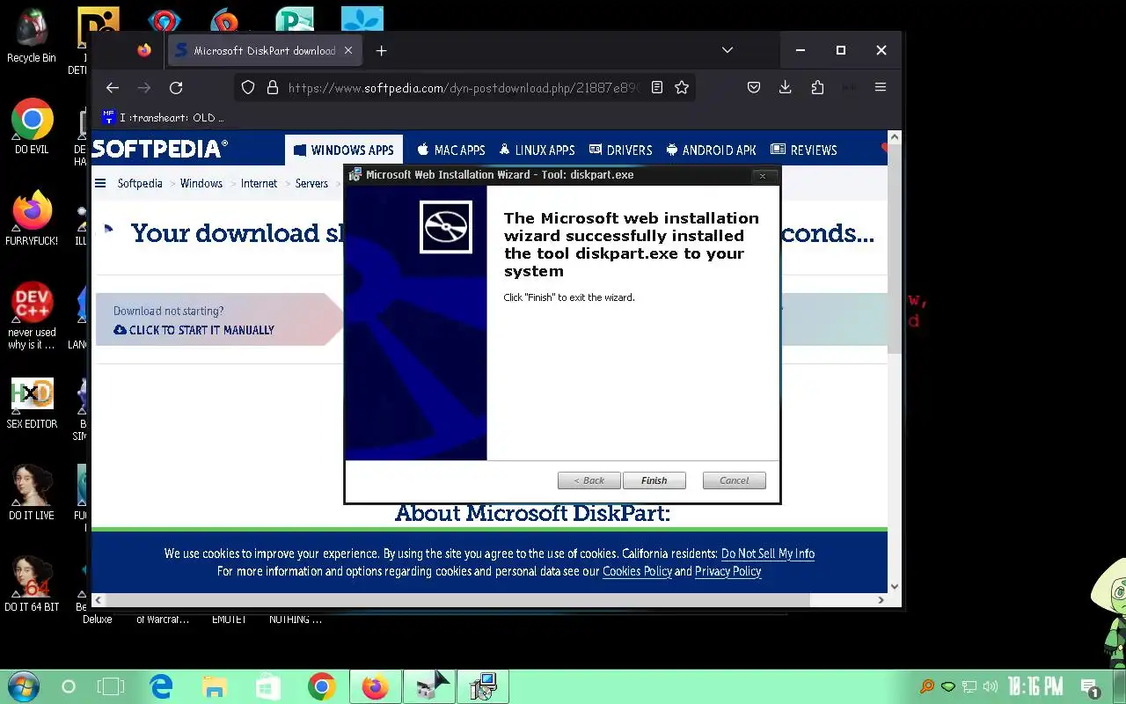Viewport: 1126px width, 704px height.
Task: Click the address bar URL field
Action: click(465, 88)
